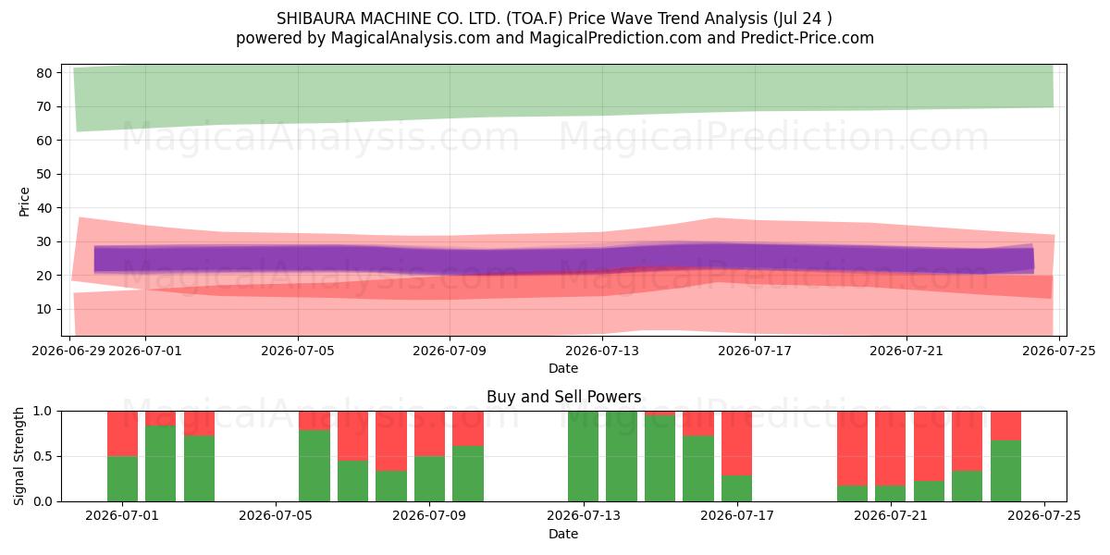Click the 'Buy and Sell Powers' chart title
Image resolution: width=1110 pixels, height=555 pixels.
[563, 397]
